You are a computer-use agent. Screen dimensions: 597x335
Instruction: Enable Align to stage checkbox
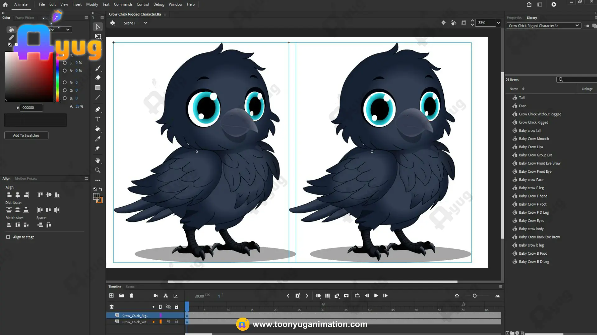pos(8,237)
